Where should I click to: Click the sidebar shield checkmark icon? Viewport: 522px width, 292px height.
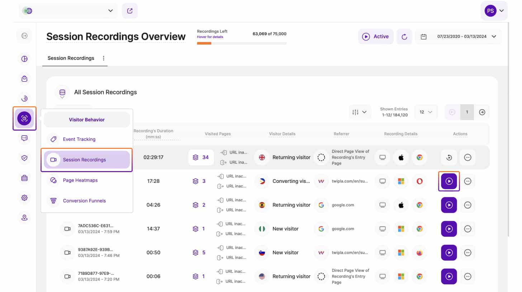(x=24, y=157)
